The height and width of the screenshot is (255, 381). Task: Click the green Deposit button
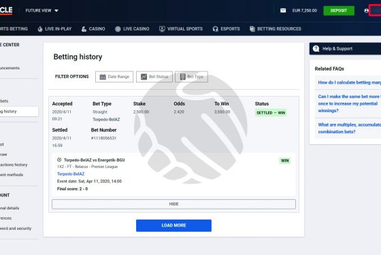pyautogui.click(x=339, y=11)
